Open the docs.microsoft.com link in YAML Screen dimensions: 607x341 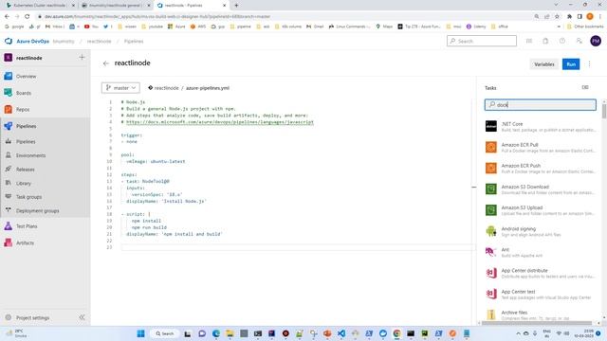coord(220,122)
